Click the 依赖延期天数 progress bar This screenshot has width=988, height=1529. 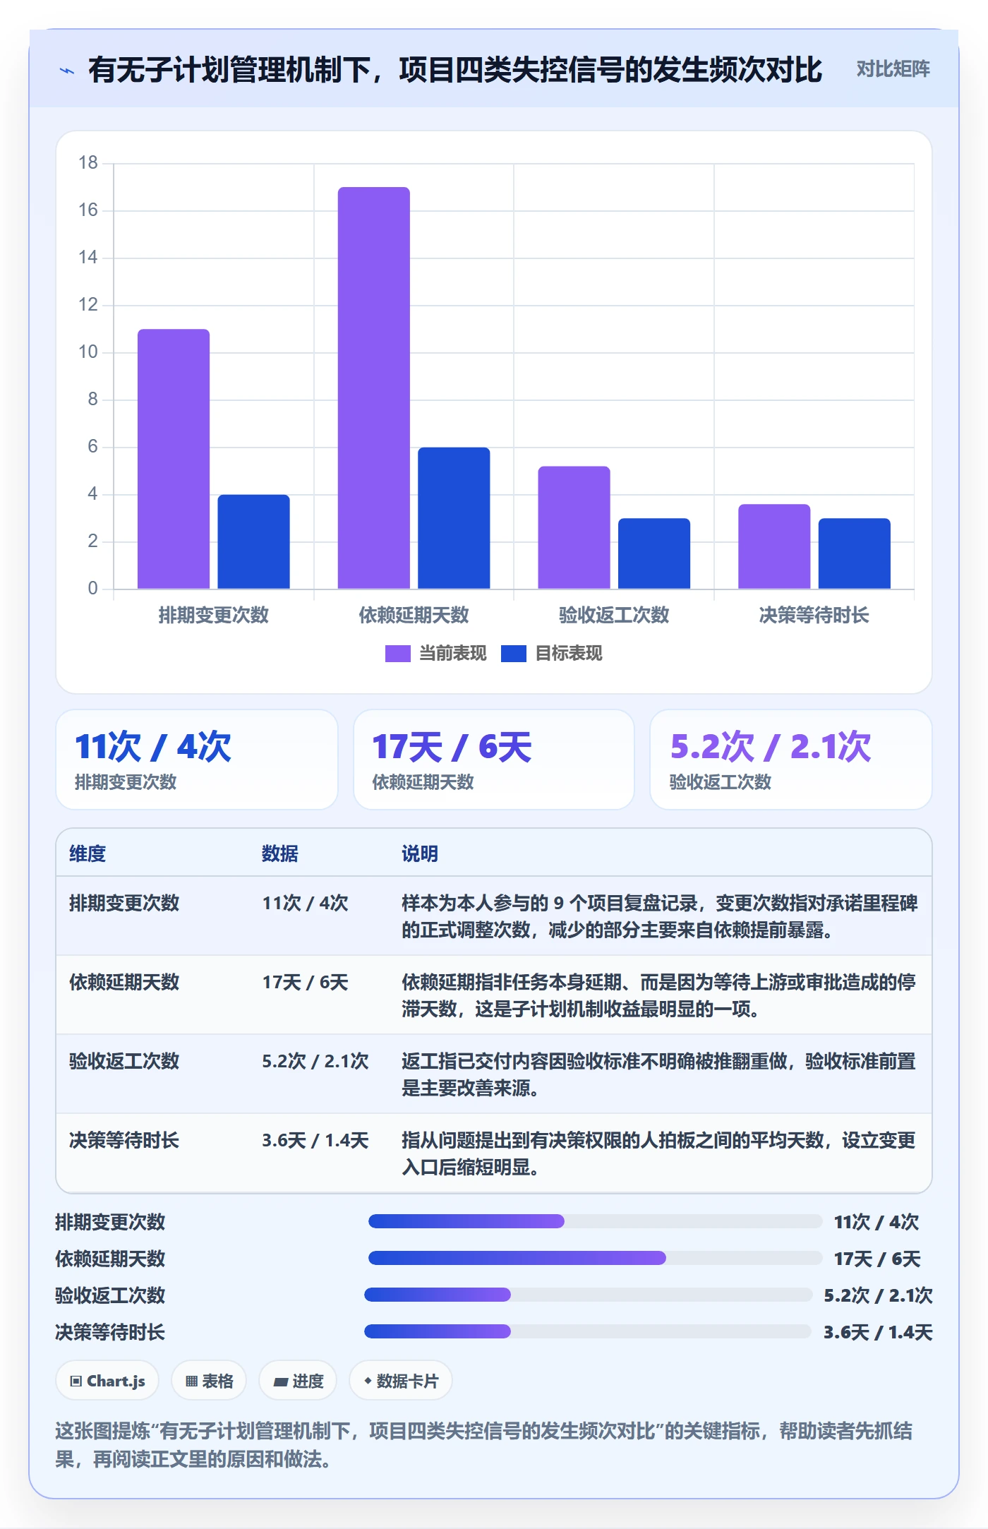point(595,1258)
